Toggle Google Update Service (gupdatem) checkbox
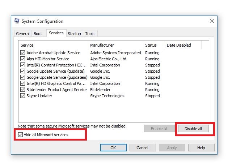 click(x=22, y=77)
